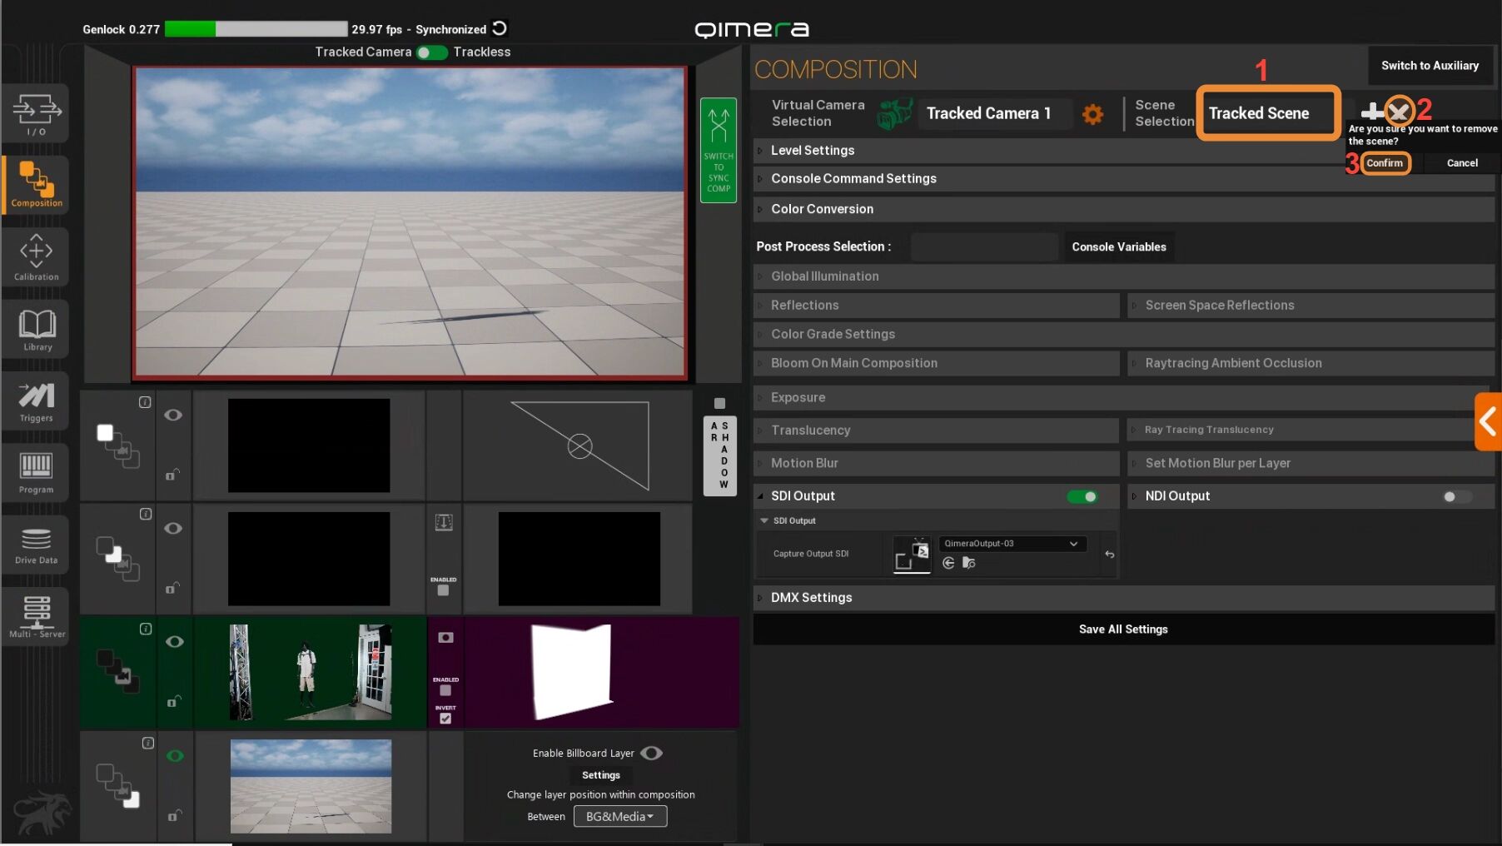Click the Confirm button
This screenshot has height=846, width=1502.
point(1385,163)
